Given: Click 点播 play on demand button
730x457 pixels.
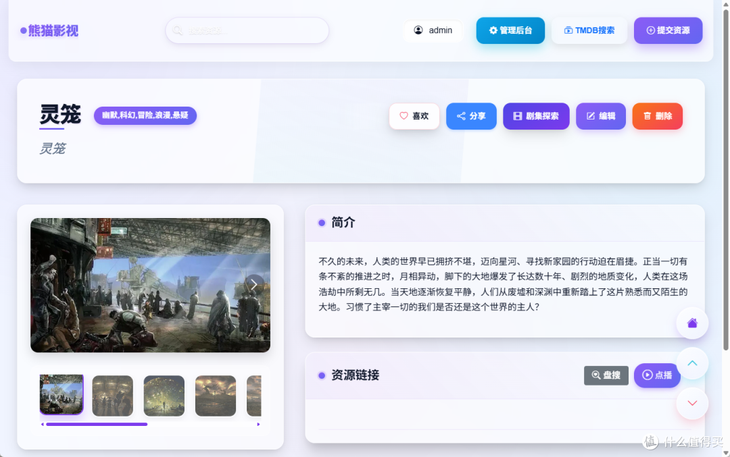Looking at the screenshot, I should pyautogui.click(x=657, y=375).
